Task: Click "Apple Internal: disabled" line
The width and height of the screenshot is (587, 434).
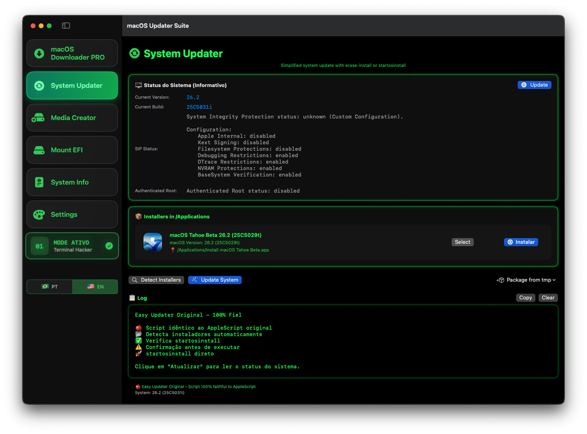Action: (x=237, y=136)
